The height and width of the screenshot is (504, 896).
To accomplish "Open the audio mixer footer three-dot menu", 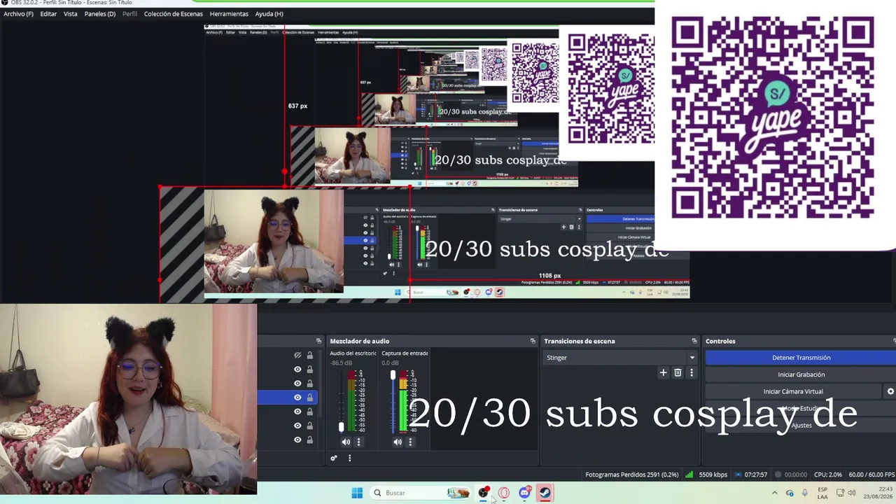I will (x=349, y=458).
